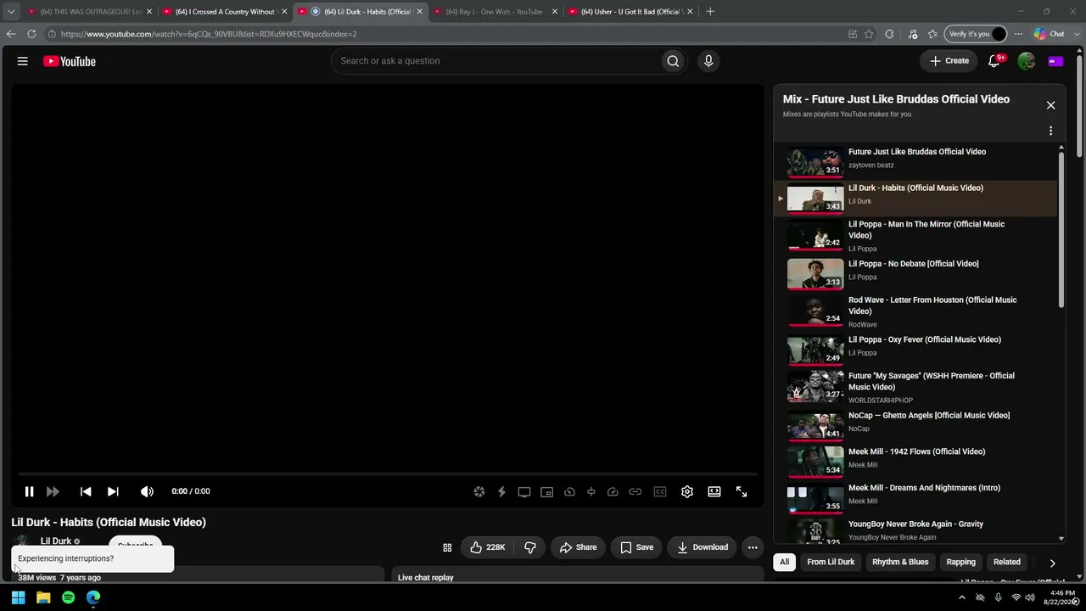Screen dimensions: 1086x611
Task: Select Rapping filter chip
Action: [x=960, y=562]
